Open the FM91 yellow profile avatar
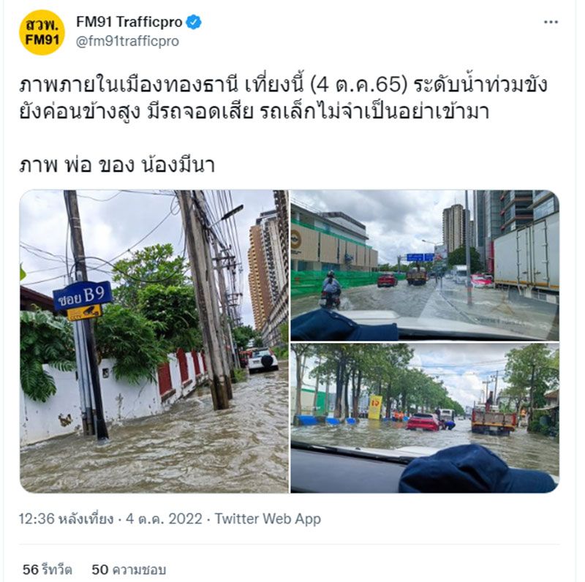 pos(42,32)
